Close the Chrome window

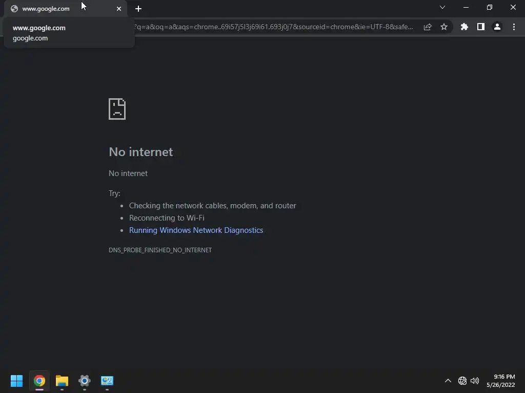point(513,7)
